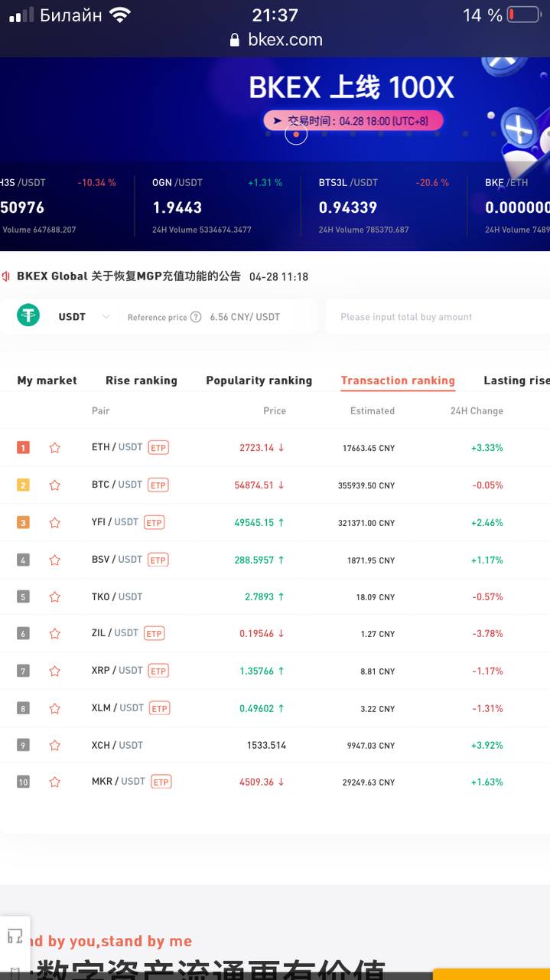Click the floating widget icon at bottom left

coord(15,936)
